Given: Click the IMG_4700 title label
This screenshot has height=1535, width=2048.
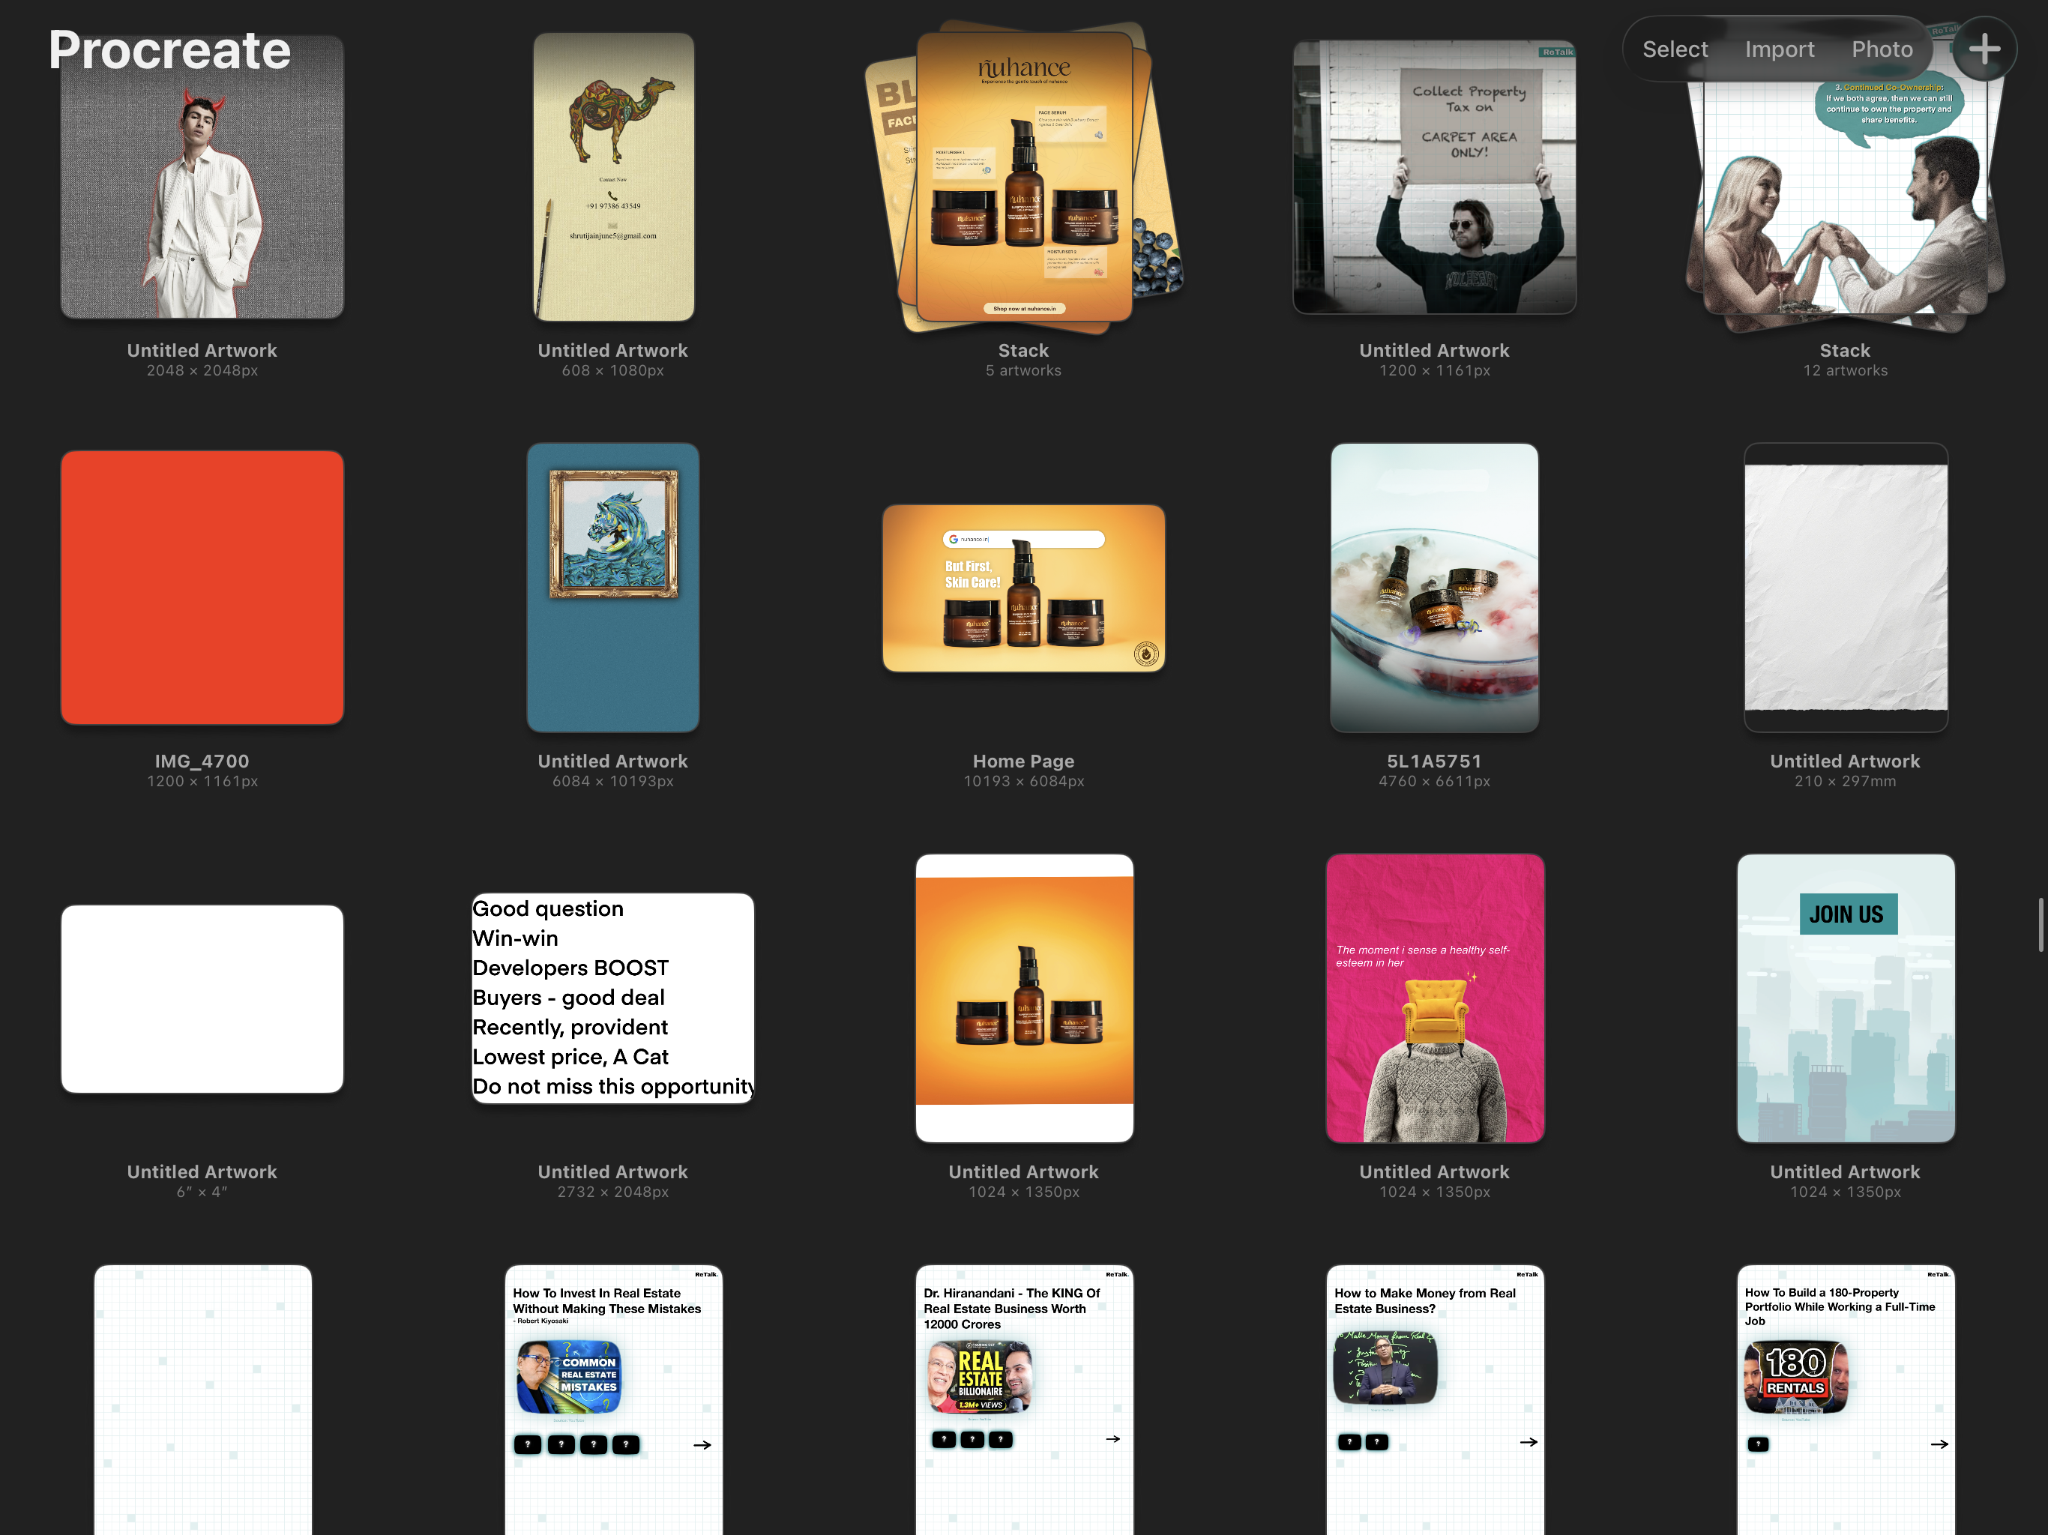Looking at the screenshot, I should point(202,761).
